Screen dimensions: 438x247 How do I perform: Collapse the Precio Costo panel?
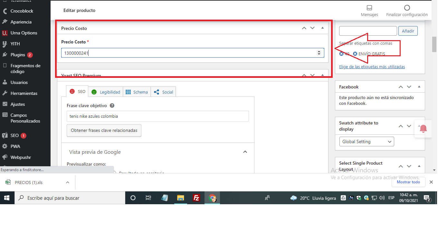[322, 28]
